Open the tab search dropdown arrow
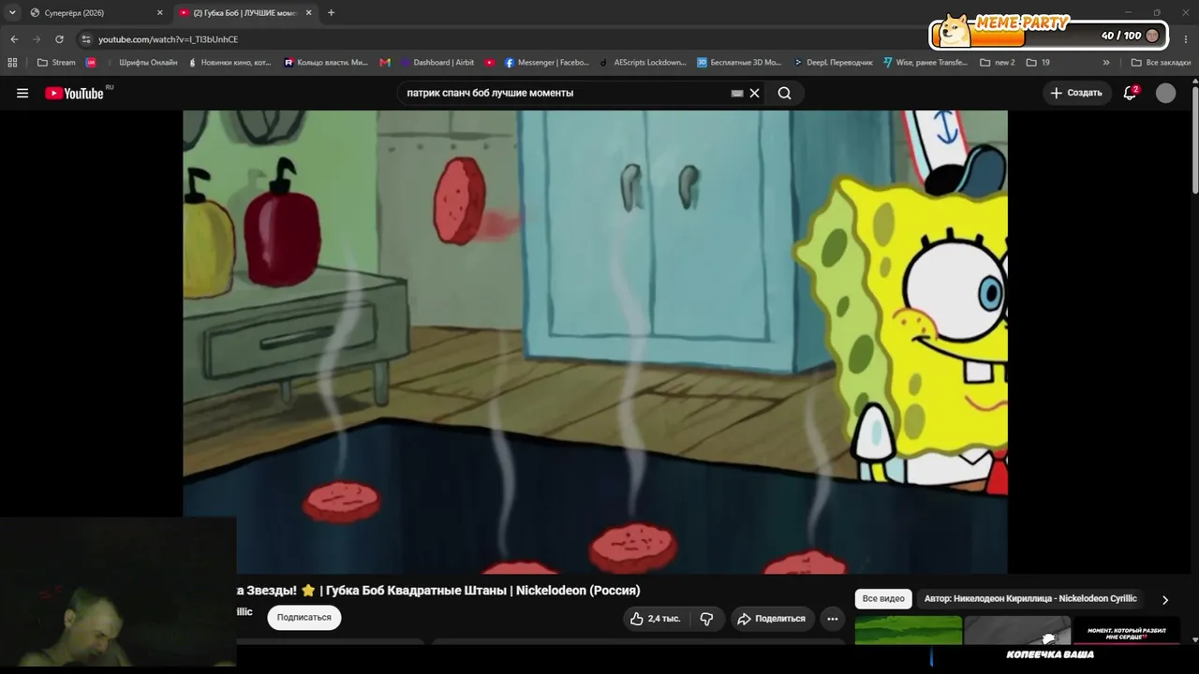 tap(12, 12)
